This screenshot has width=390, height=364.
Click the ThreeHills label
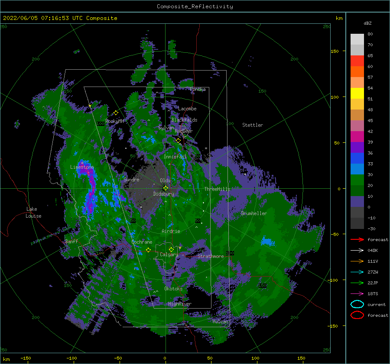[x=218, y=189]
